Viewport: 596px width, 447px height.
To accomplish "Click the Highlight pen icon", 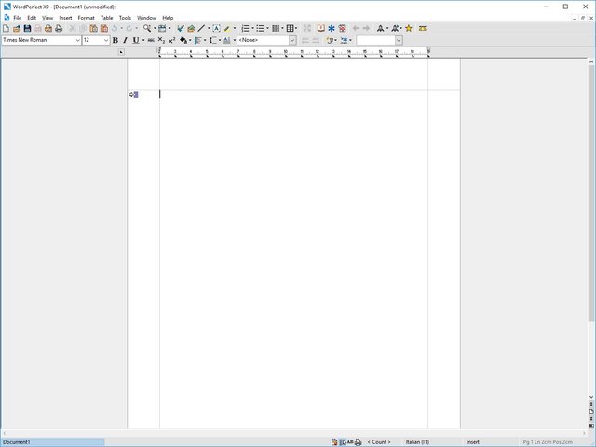I will [227, 29].
